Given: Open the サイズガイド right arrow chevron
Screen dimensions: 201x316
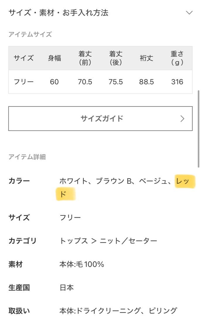Looking at the screenshot, I should (x=182, y=118).
